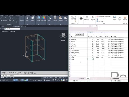The width and height of the screenshot is (129, 97).
Task: Click column C header in Excel
Action: tap(96, 32)
